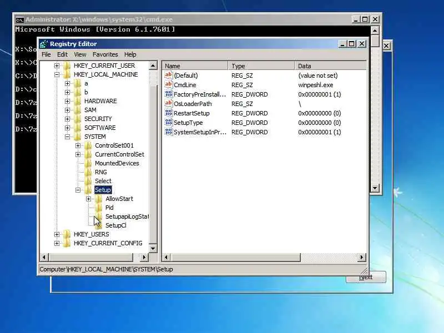Collapse the Setup key
Viewport: 444px width, 333px height.
pyautogui.click(x=78, y=190)
